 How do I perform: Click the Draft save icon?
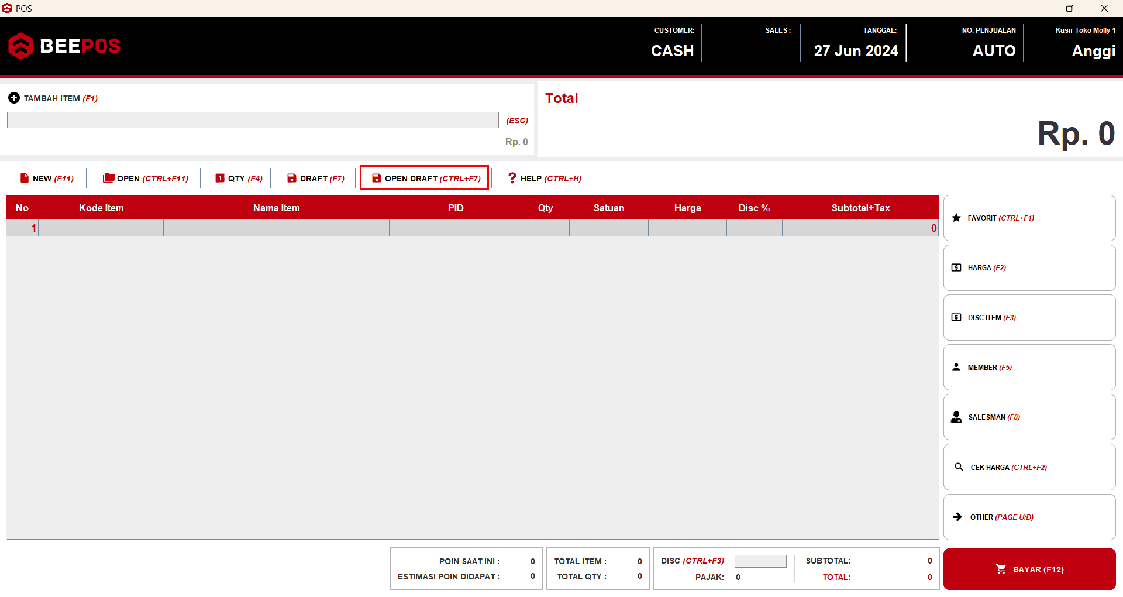[x=292, y=178]
